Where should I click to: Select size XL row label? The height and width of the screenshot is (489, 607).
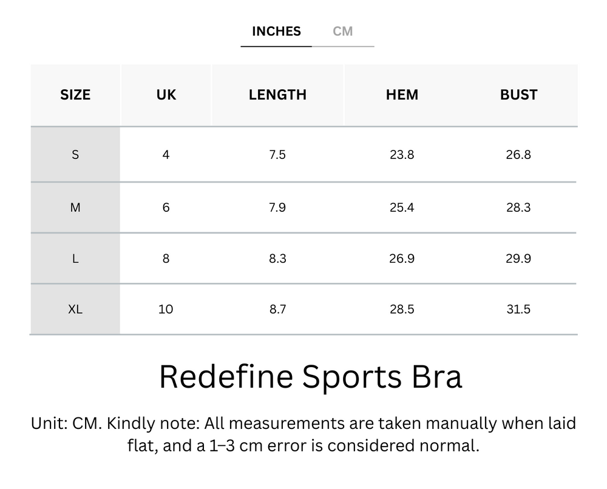[x=75, y=309]
